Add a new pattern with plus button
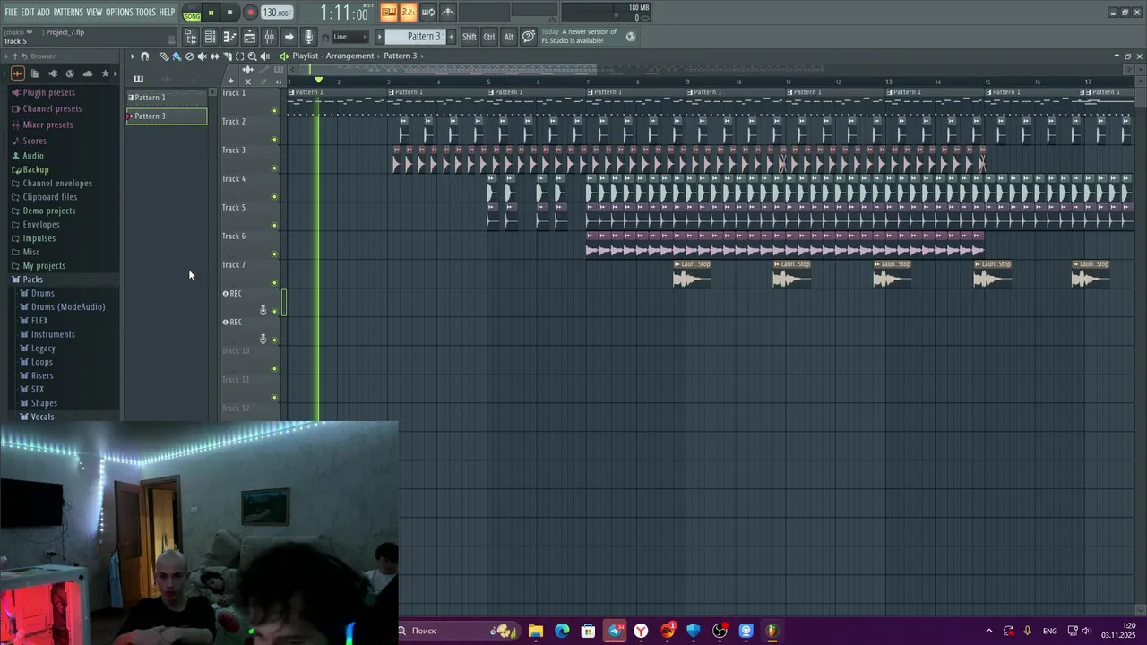 point(451,37)
